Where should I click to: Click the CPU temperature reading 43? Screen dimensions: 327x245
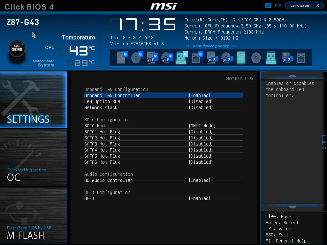click(79, 51)
